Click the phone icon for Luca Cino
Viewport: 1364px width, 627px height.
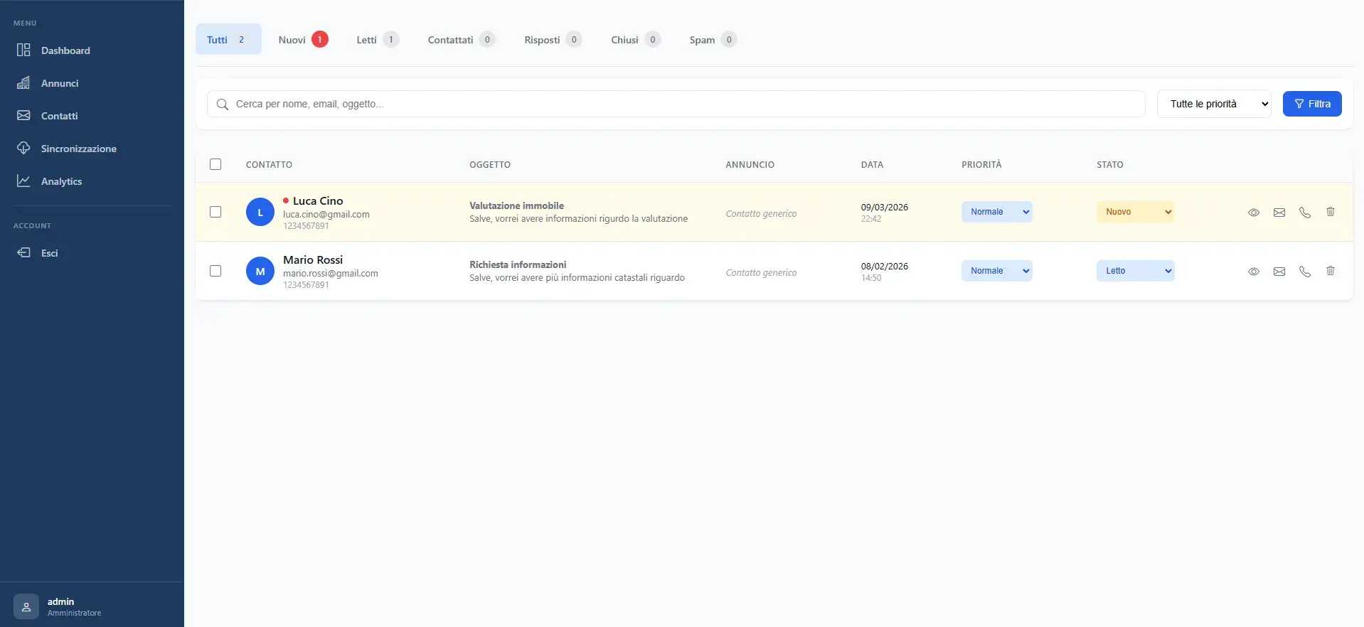pyautogui.click(x=1304, y=213)
